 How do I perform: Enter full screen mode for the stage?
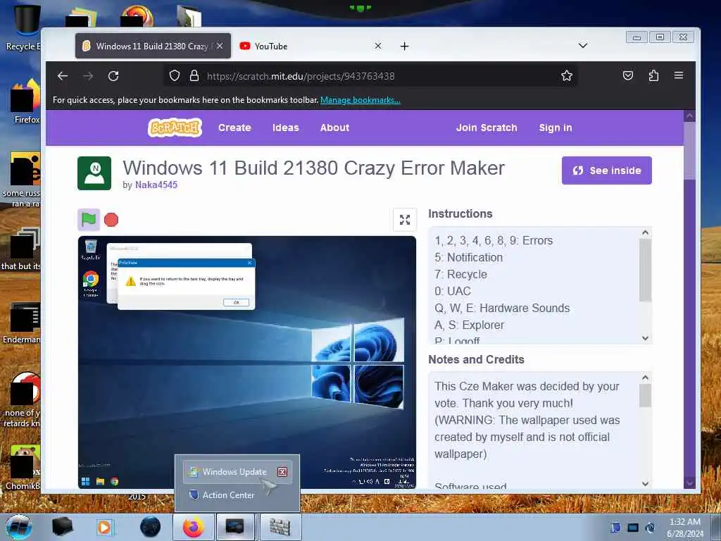(405, 220)
